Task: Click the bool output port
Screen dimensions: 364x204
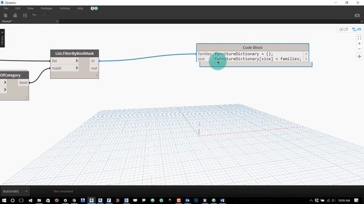Action: (x=23, y=83)
